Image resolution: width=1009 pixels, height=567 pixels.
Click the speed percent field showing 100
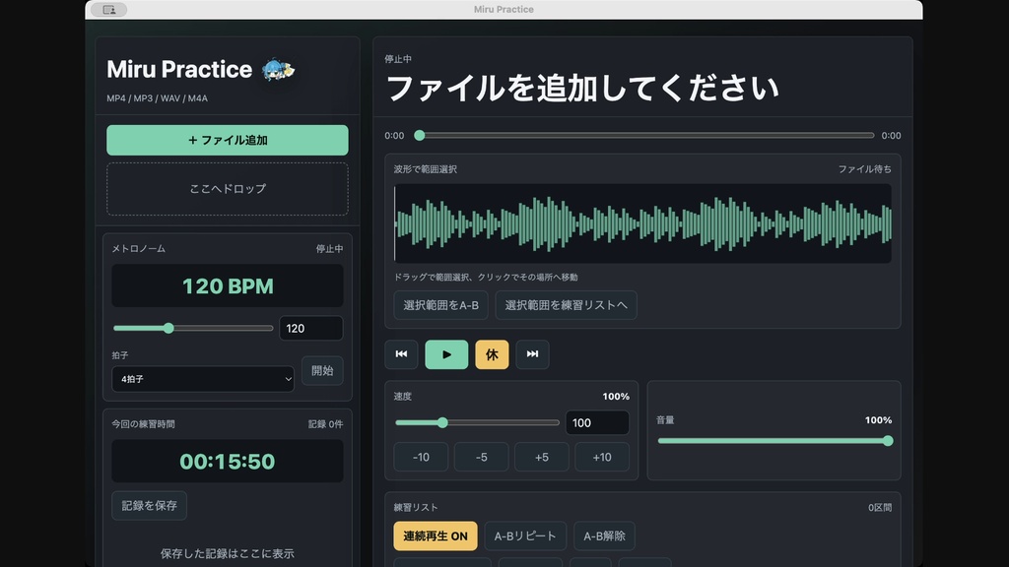[x=597, y=423]
